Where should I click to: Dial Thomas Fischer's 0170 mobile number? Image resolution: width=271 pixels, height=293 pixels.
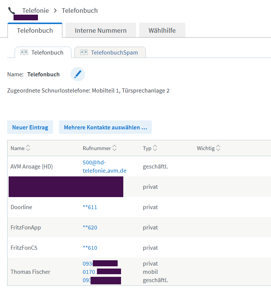[89, 272]
